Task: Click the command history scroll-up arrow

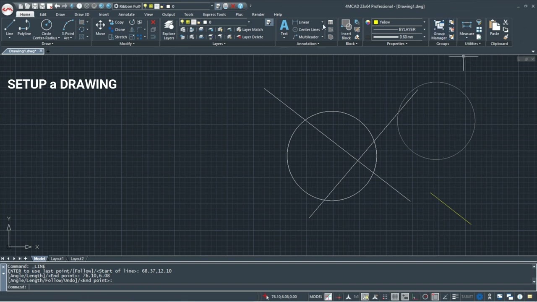Action: pos(534,266)
